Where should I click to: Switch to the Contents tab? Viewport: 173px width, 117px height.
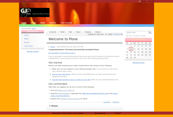(52, 32)
